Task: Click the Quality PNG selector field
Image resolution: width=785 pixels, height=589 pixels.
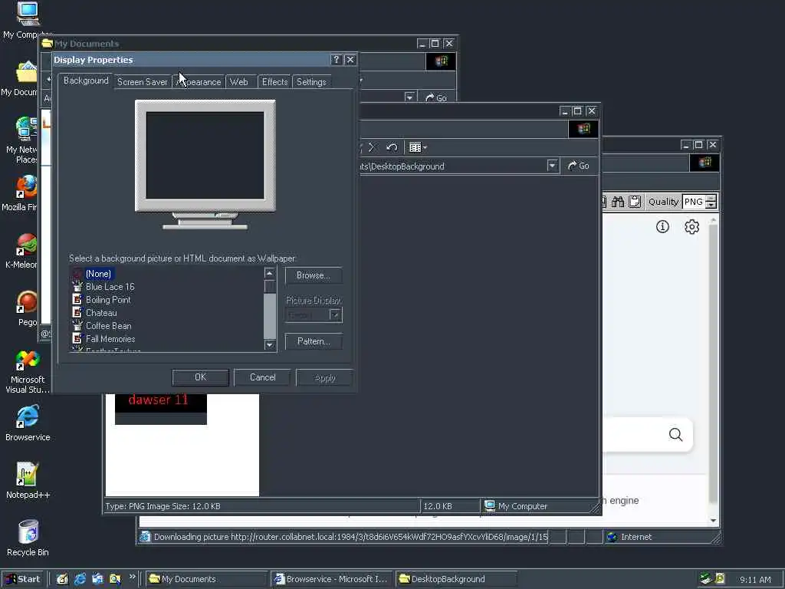Action: (693, 202)
